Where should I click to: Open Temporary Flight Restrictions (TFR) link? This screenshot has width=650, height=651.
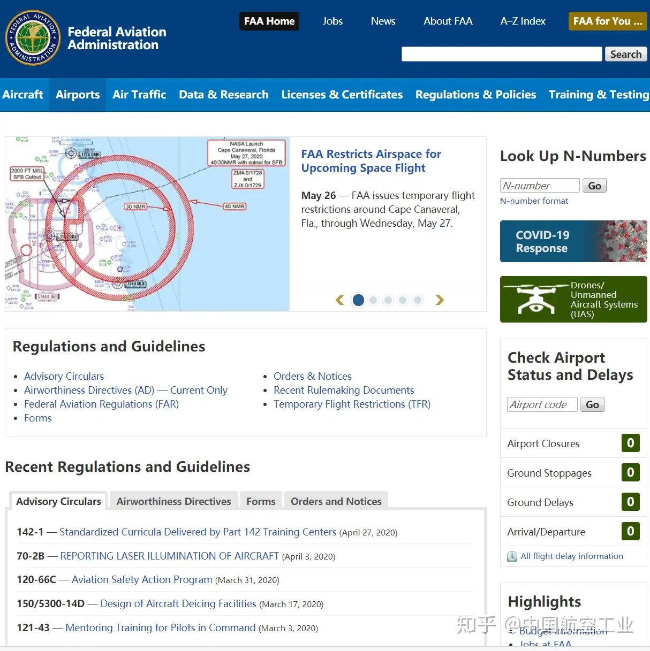point(352,404)
